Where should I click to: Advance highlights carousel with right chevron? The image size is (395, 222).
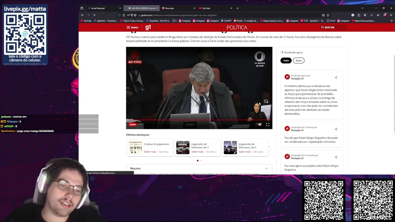click(269, 147)
